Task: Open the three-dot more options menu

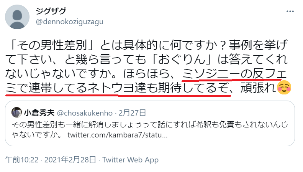Action: click(290, 12)
